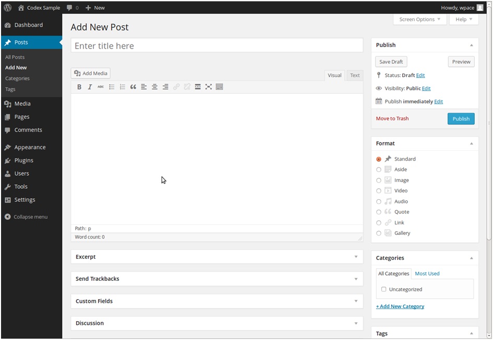The height and width of the screenshot is (340, 493).
Task: Open the Most Used categories tab
Action: coord(427,274)
